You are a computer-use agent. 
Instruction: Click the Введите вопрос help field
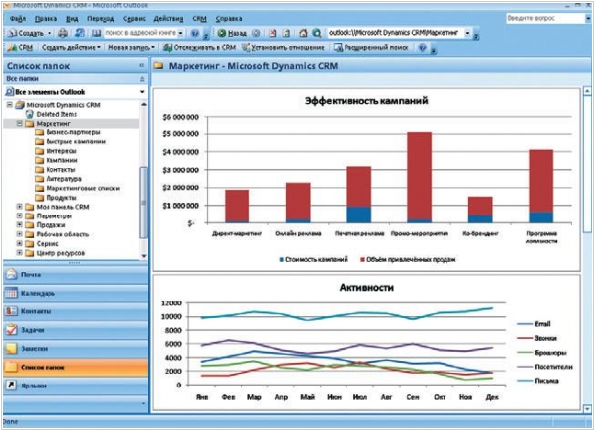coord(545,18)
